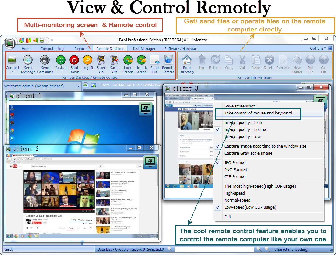336x255 pixels.
Task: Turn the screen Saver On
Action: click(x=101, y=60)
